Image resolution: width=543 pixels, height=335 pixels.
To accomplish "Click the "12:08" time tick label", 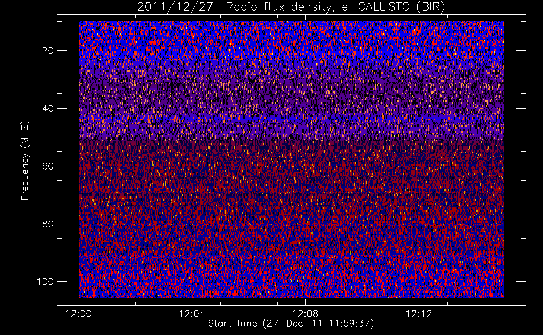I will (305, 314).
